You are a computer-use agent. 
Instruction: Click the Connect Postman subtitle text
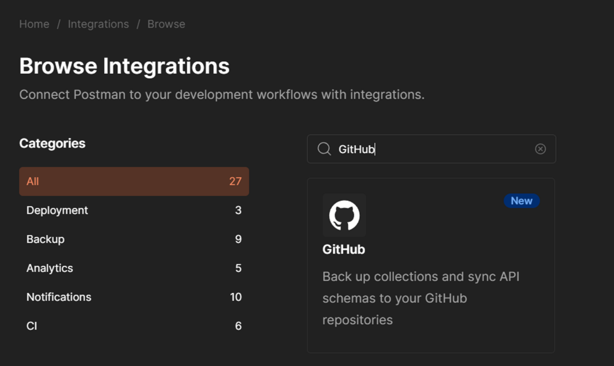(222, 95)
